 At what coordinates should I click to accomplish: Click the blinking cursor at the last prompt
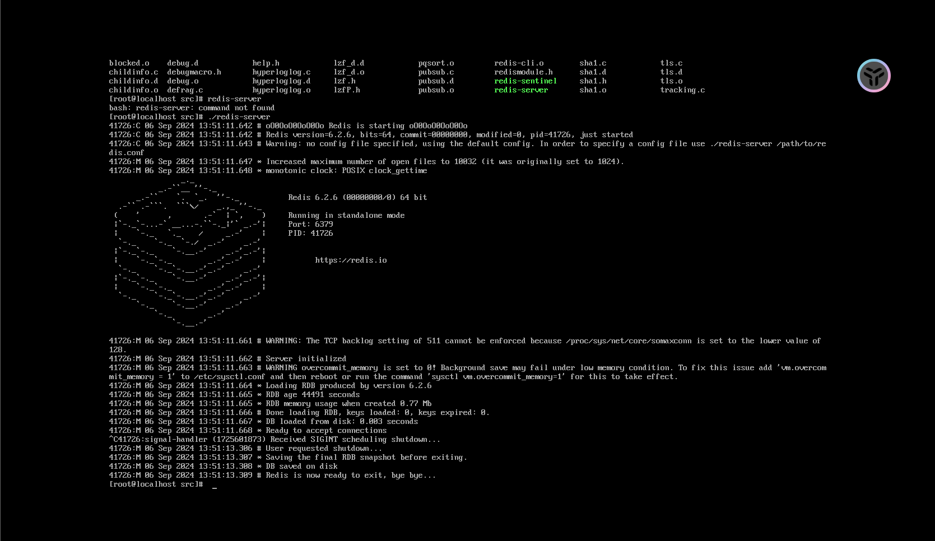215,485
